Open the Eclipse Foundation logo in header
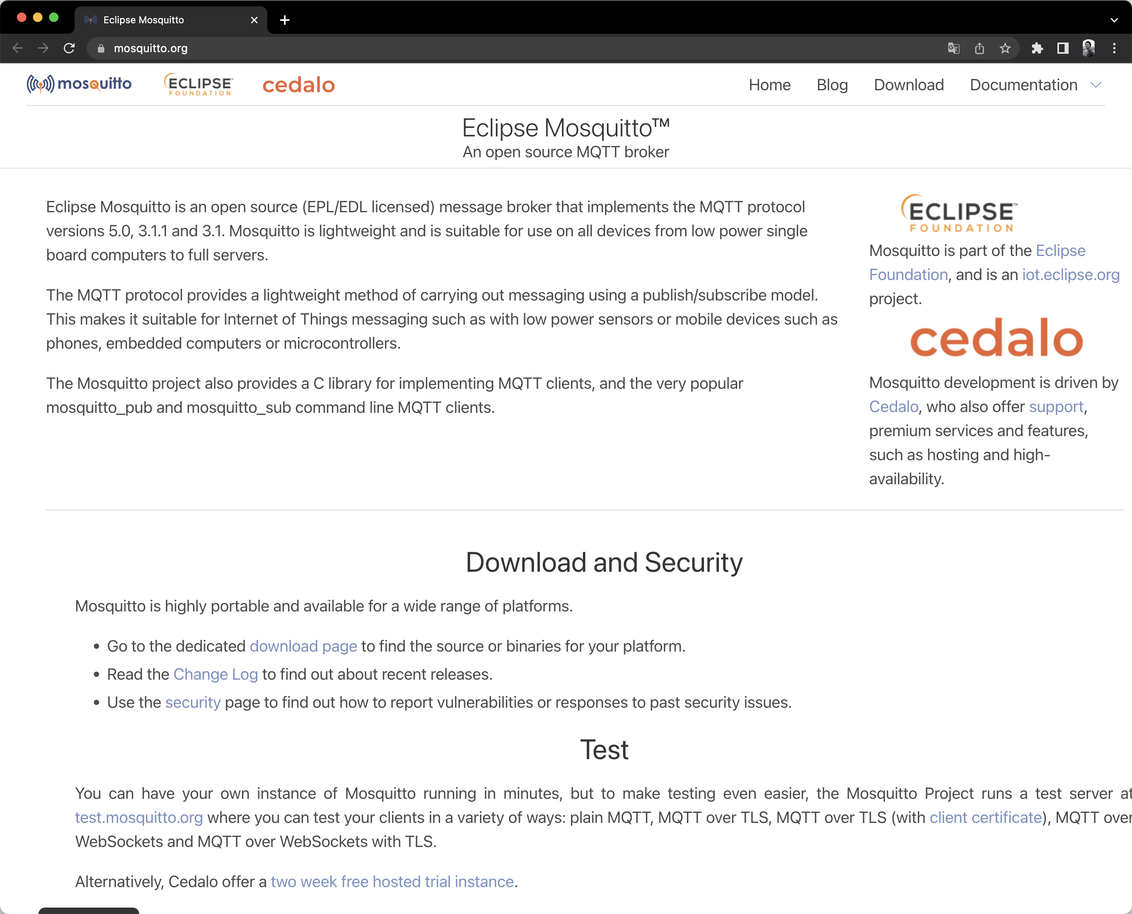1132x914 pixels. [199, 84]
